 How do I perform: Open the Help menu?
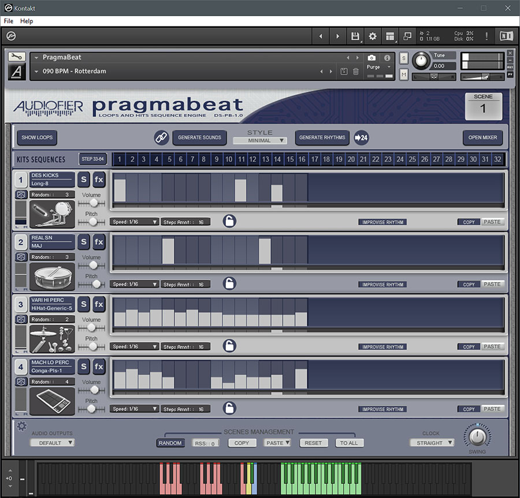pyautogui.click(x=27, y=21)
